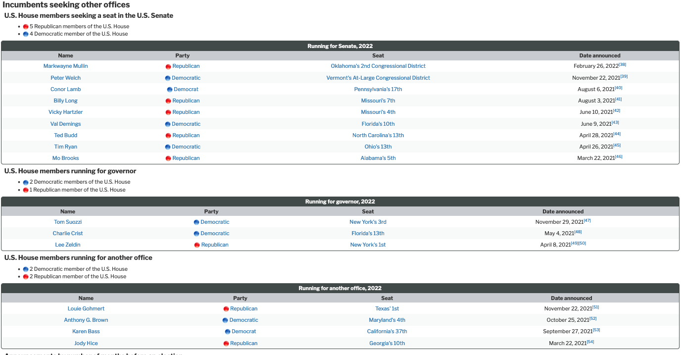Click New York's 1st link
Viewport: 683px width, 355px height.
point(368,245)
